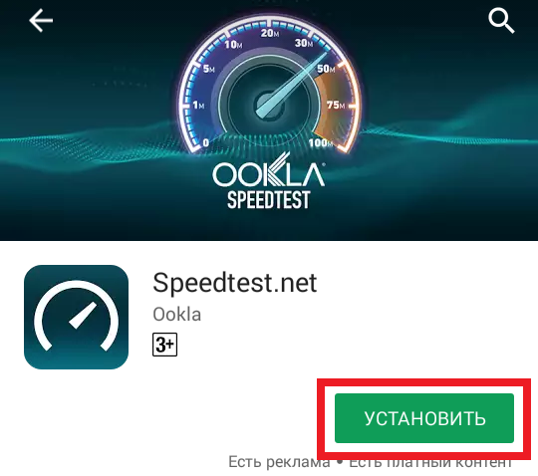This screenshot has width=538, height=476.
Task: Tap the Speedtest.net app icon
Action: coord(76,317)
